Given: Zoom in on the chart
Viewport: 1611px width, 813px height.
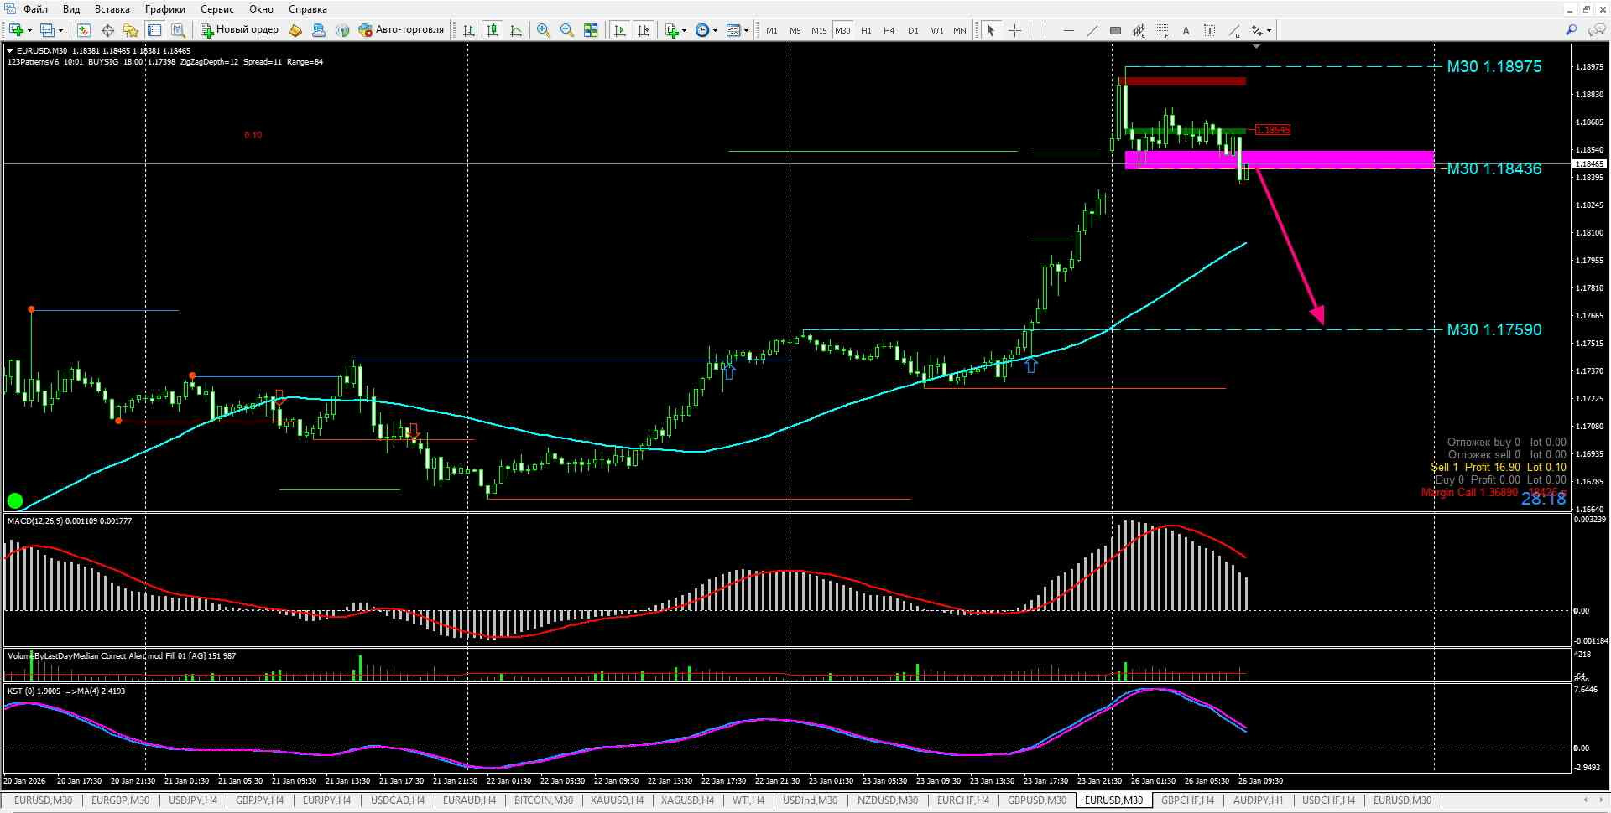Looking at the screenshot, I should coord(544,30).
